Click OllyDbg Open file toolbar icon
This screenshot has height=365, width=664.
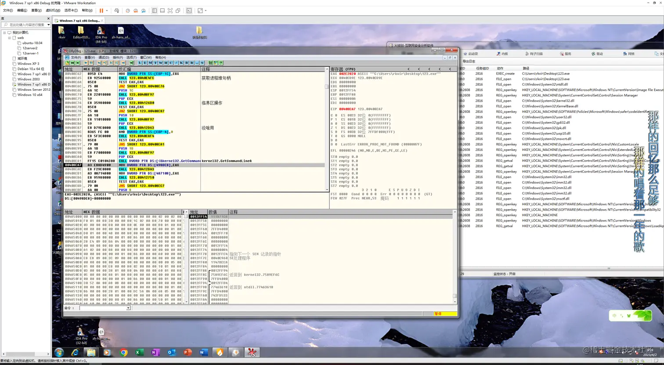(67, 63)
